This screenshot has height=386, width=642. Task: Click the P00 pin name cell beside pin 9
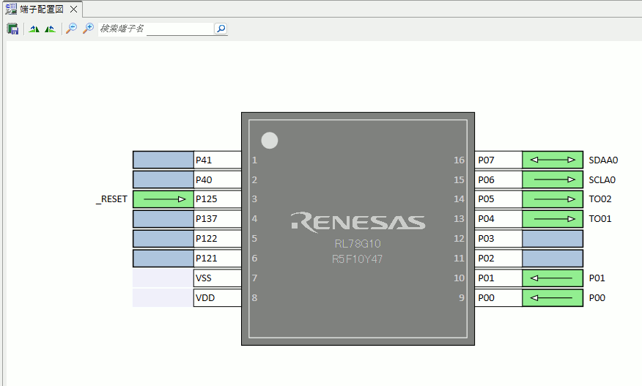tap(498, 298)
